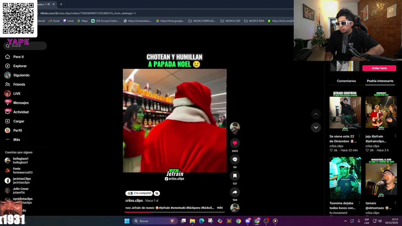
Task: Open the sound disc at bottom of actions
Action: tap(235, 208)
